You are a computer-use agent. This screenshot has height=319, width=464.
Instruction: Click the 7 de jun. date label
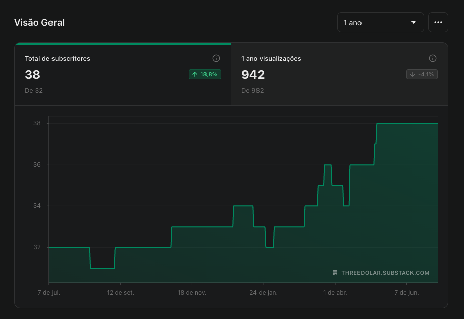click(406, 293)
